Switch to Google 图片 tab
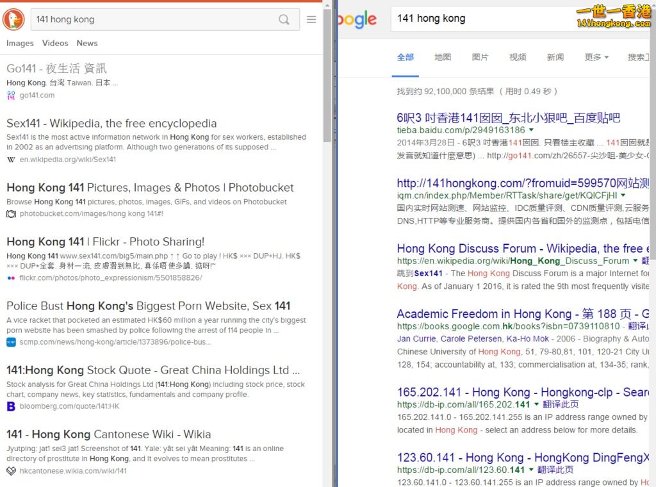656x487 pixels. [480, 57]
